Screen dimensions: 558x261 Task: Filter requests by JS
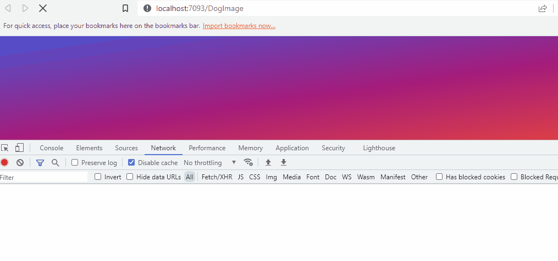point(241,177)
